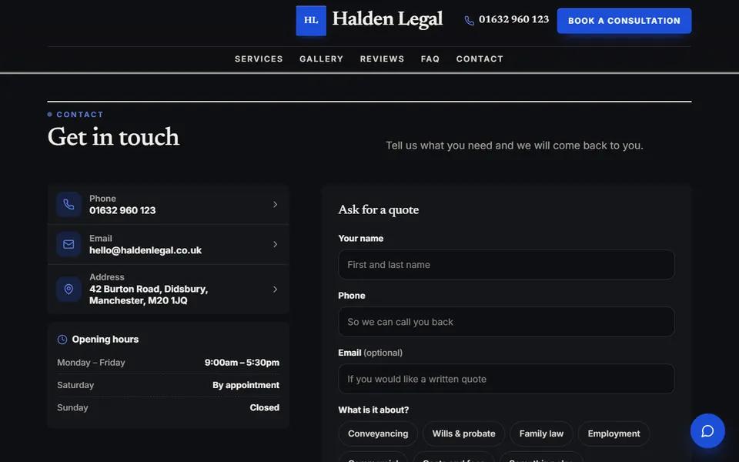Open the Email row chevron

(x=276, y=244)
